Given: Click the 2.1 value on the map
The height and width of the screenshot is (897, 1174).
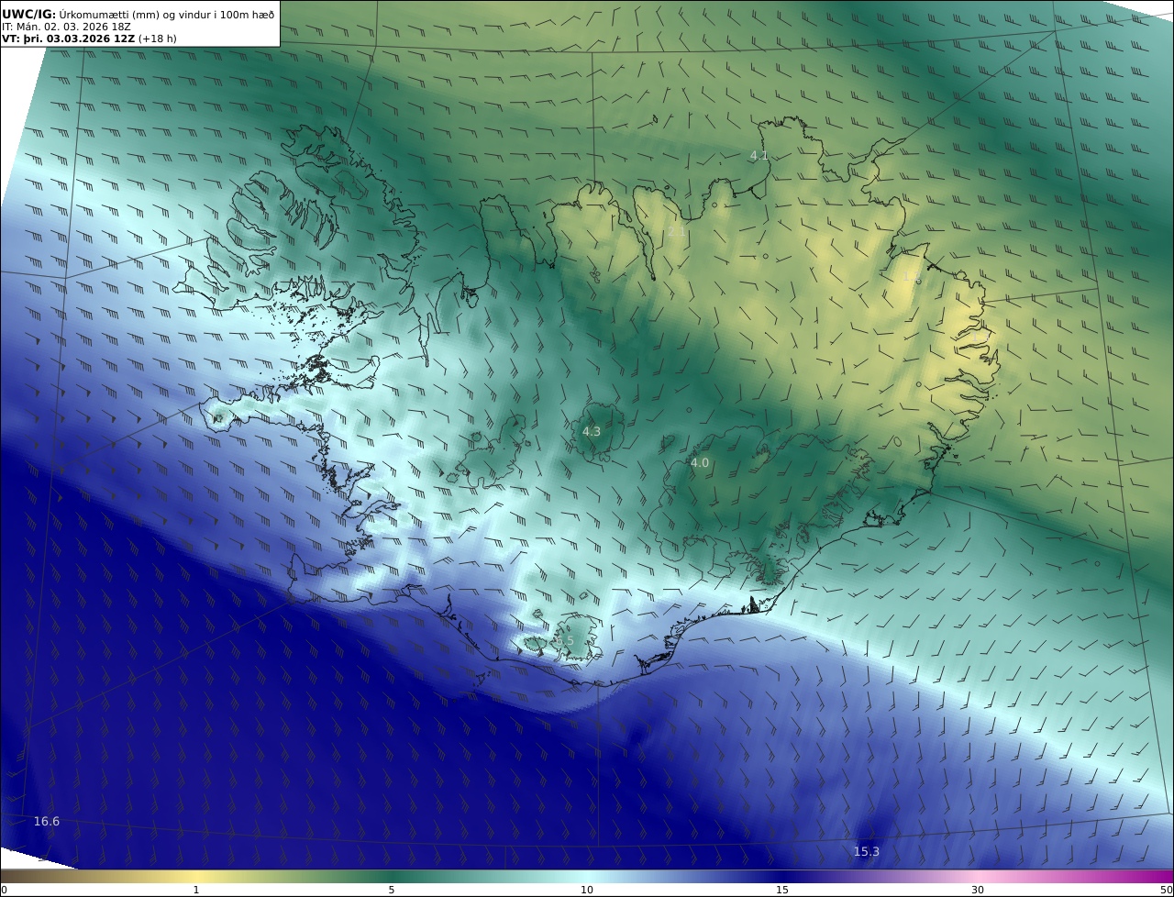Looking at the screenshot, I should point(676,232).
